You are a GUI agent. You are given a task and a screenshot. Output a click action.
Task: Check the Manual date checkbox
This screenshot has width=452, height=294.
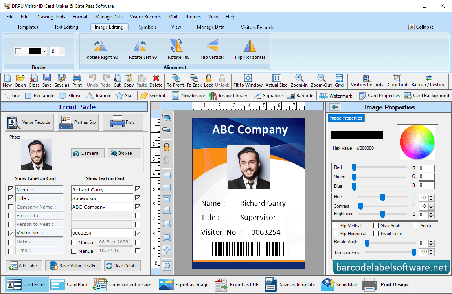(74, 242)
